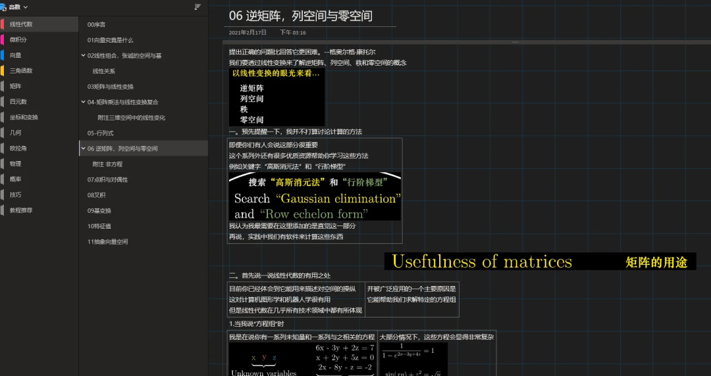
Task: Collapse the 02线性组合 page group
Action: (83, 56)
